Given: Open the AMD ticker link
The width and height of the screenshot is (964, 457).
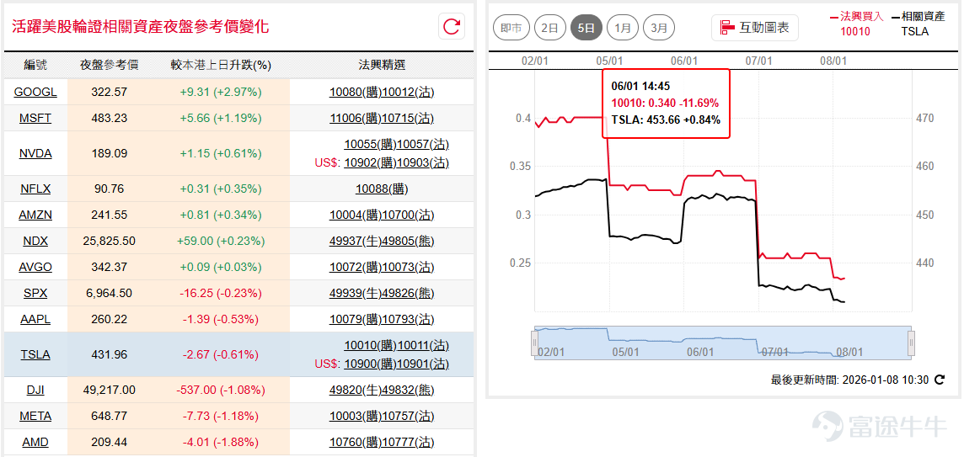Looking at the screenshot, I should point(35,442).
